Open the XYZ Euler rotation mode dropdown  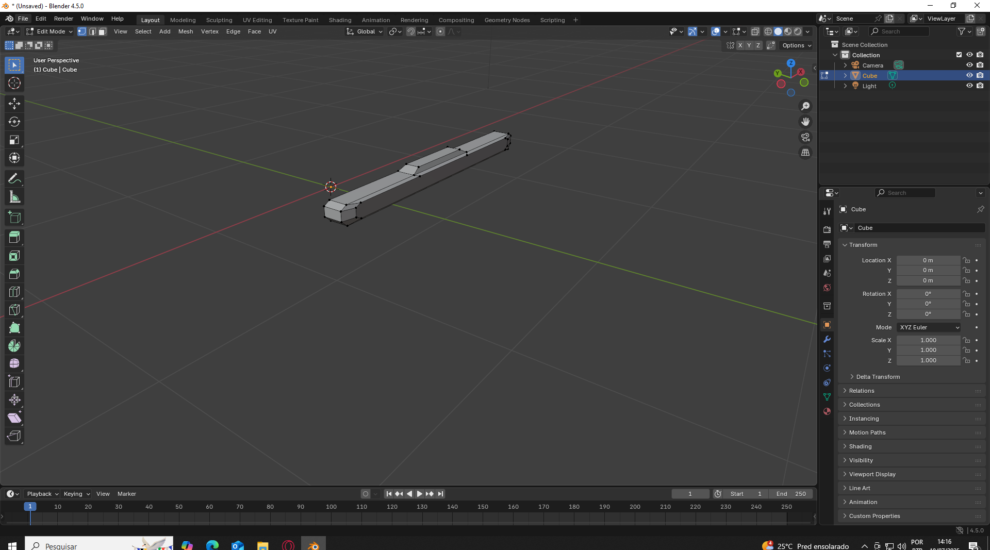(x=929, y=327)
